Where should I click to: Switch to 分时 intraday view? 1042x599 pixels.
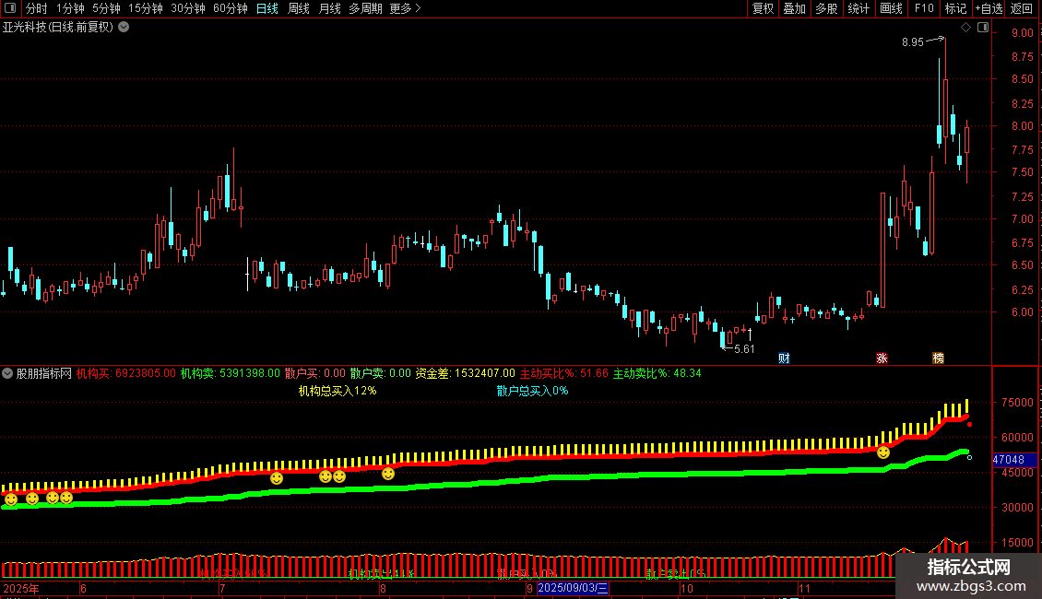(x=36, y=8)
